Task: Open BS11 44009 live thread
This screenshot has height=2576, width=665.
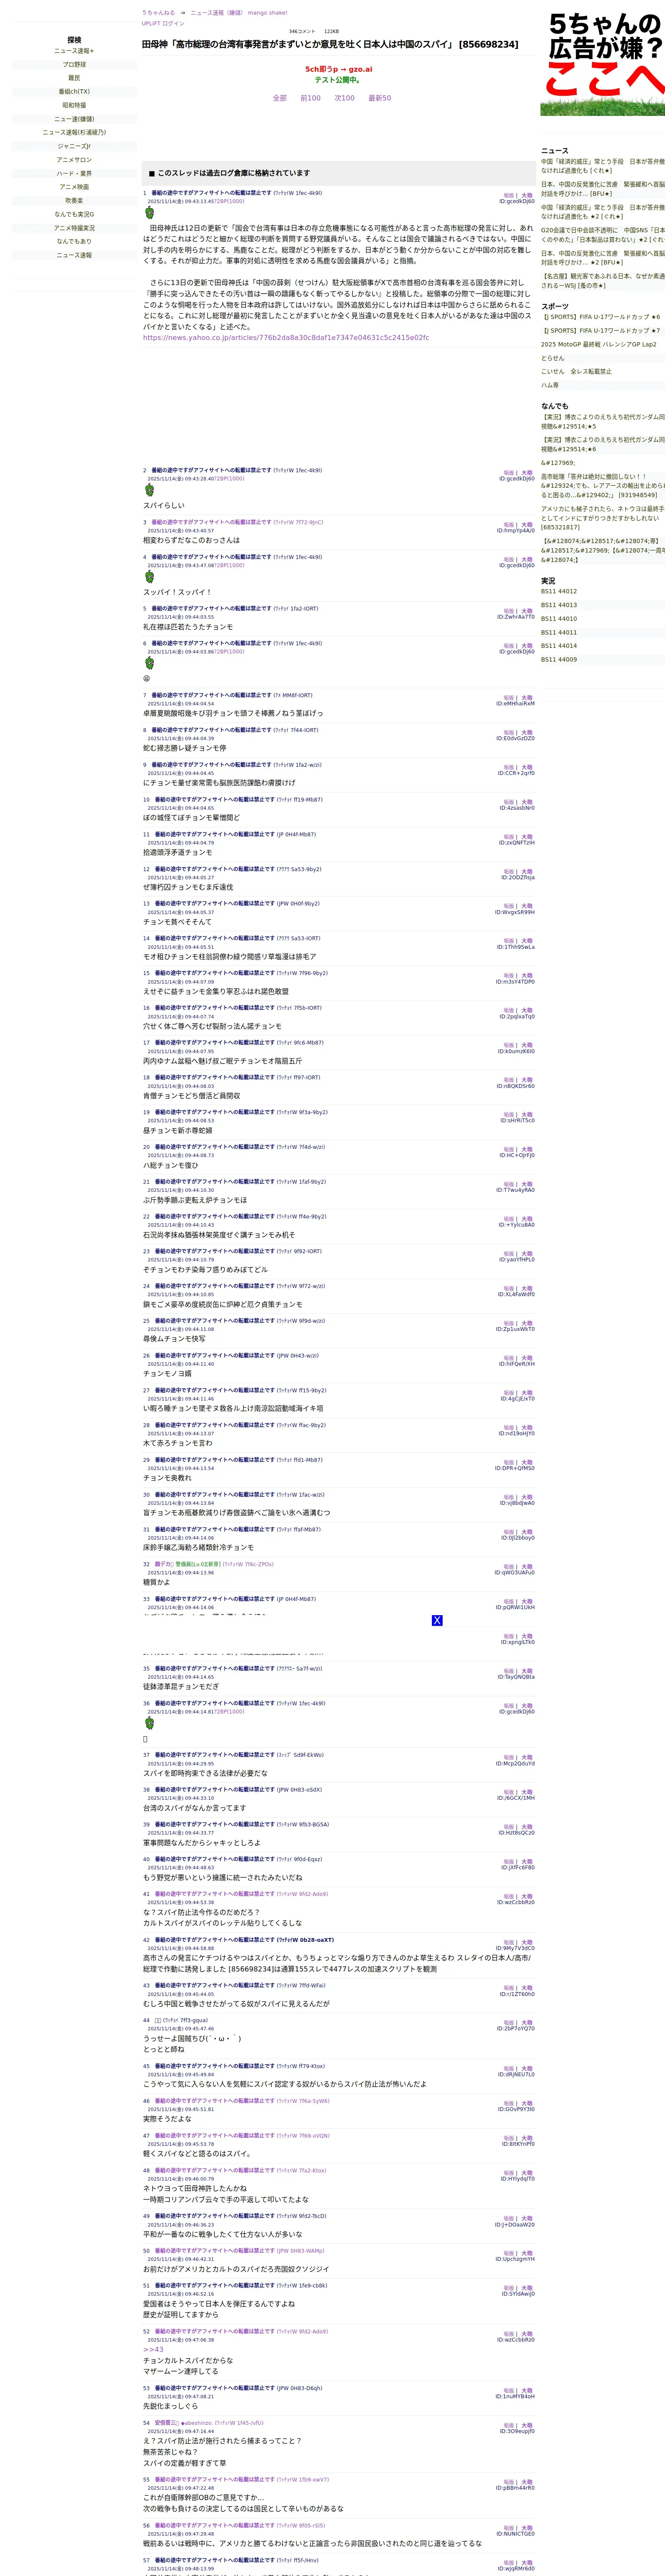Action: click(x=559, y=659)
